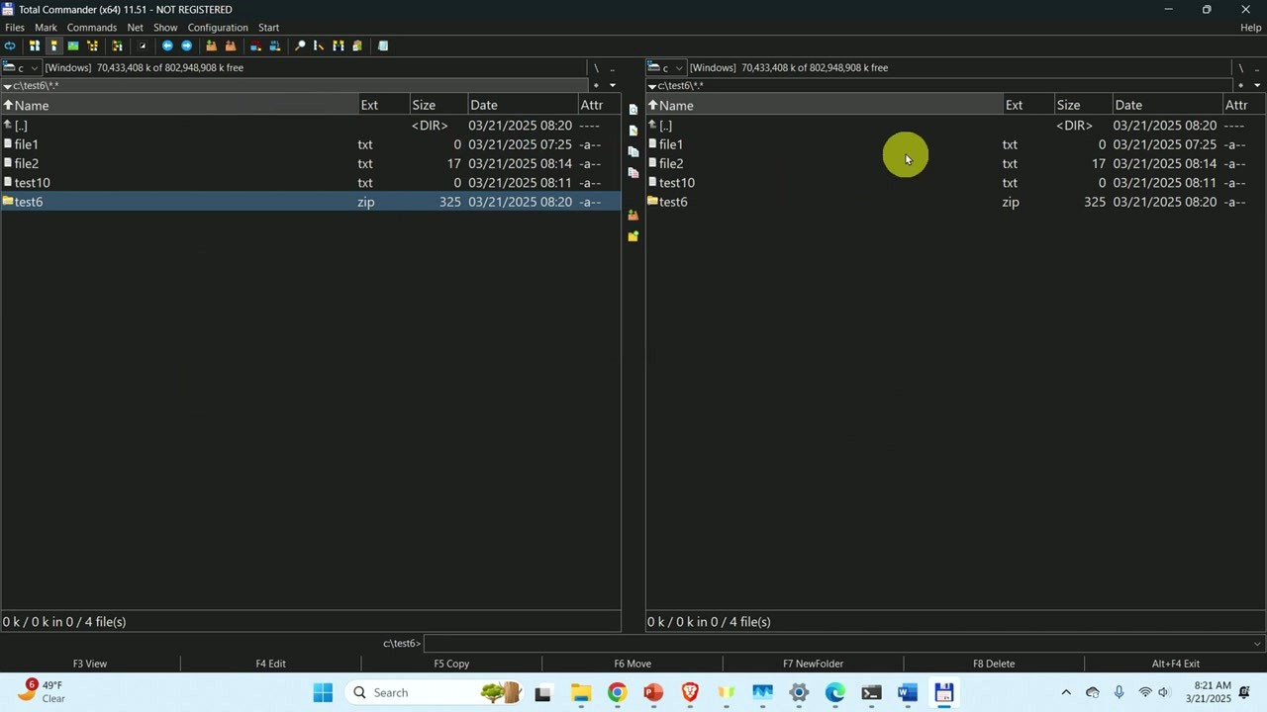Open the Commands menu

coord(91,27)
